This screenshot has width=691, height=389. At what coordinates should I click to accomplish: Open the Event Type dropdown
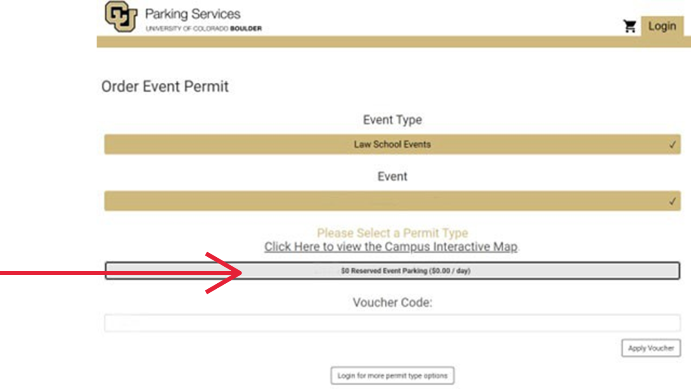(392, 144)
